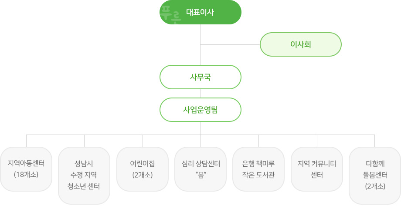Click the horizontal connector line leading to 이사회
The height and width of the screenshot is (209, 401).
point(230,45)
